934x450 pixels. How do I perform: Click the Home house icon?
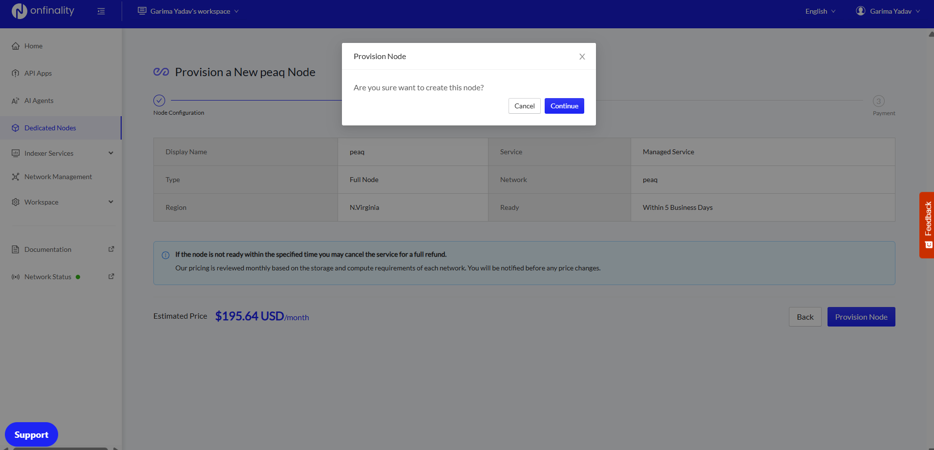(x=16, y=46)
